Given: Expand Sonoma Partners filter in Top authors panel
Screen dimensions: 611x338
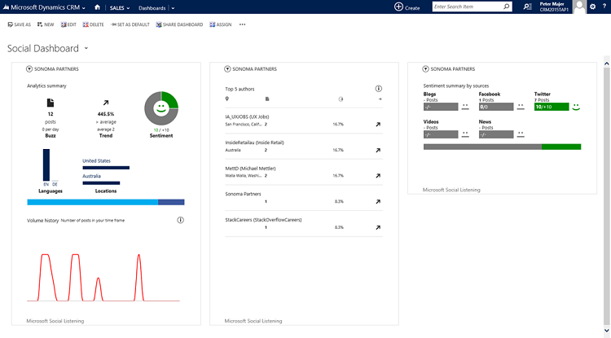Looking at the screenshot, I should (227, 69).
